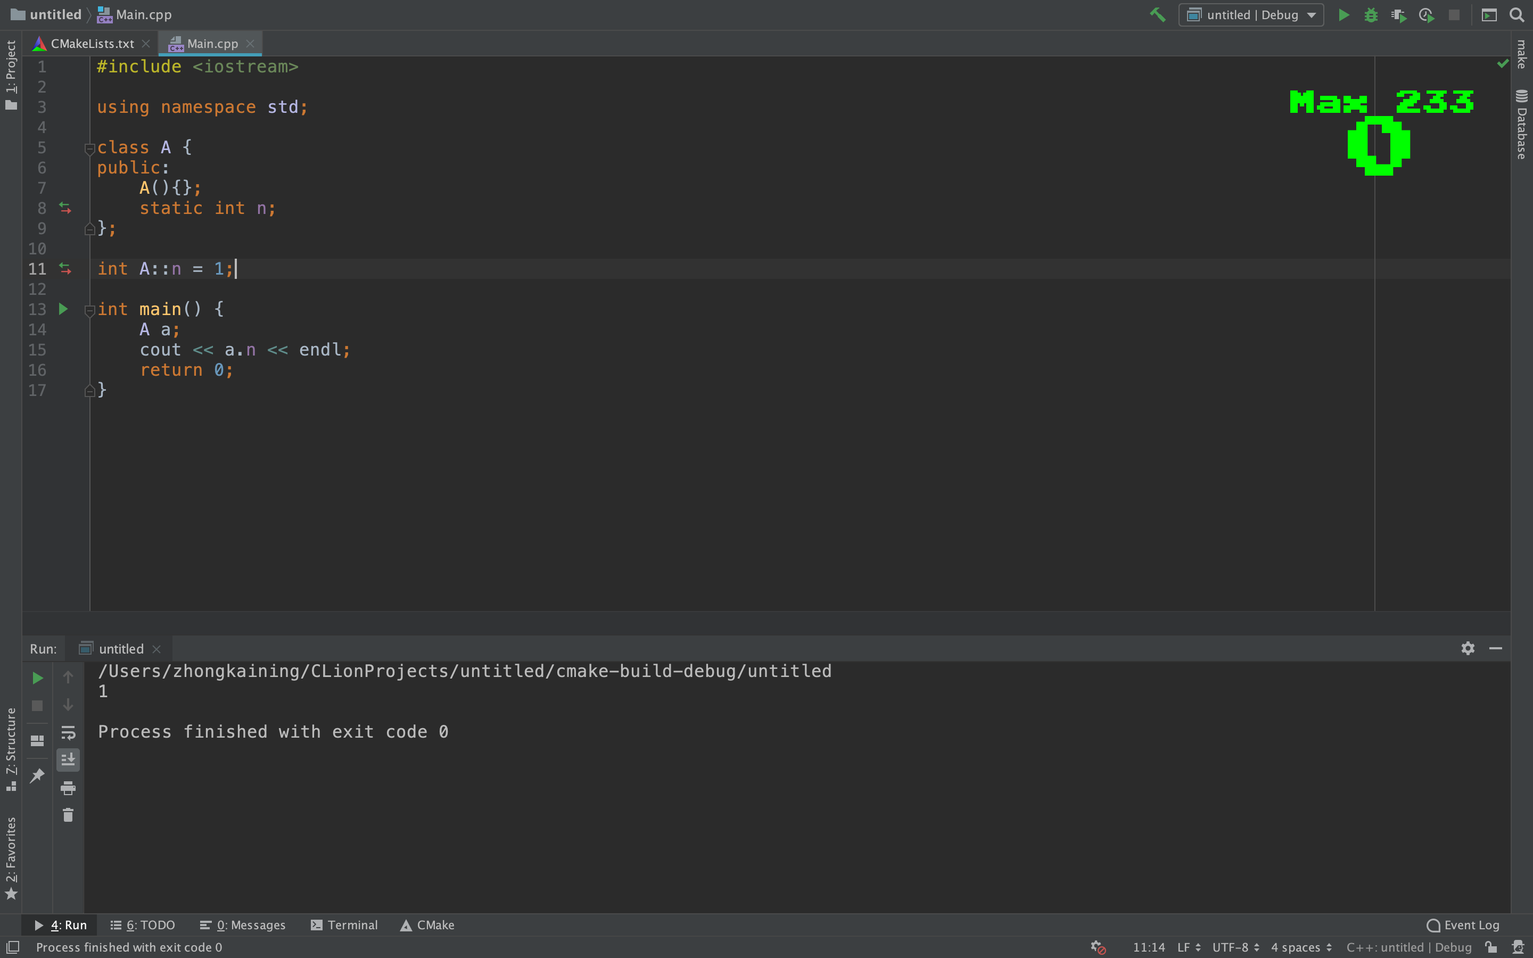Screen dimensions: 1533x958
Task: Run the project with the green toolbar Run button
Action: [1344, 14]
